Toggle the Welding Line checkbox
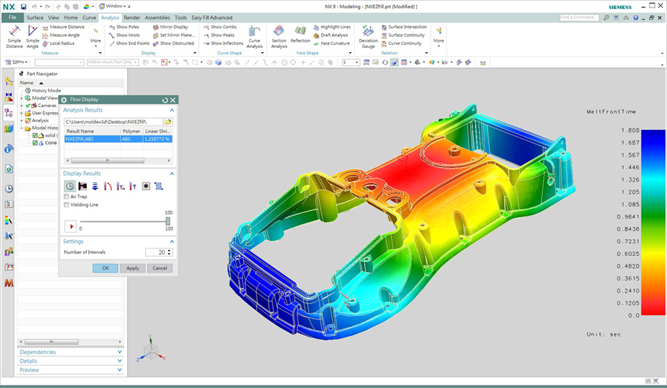Image resolution: width=667 pixels, height=388 pixels. click(x=67, y=205)
